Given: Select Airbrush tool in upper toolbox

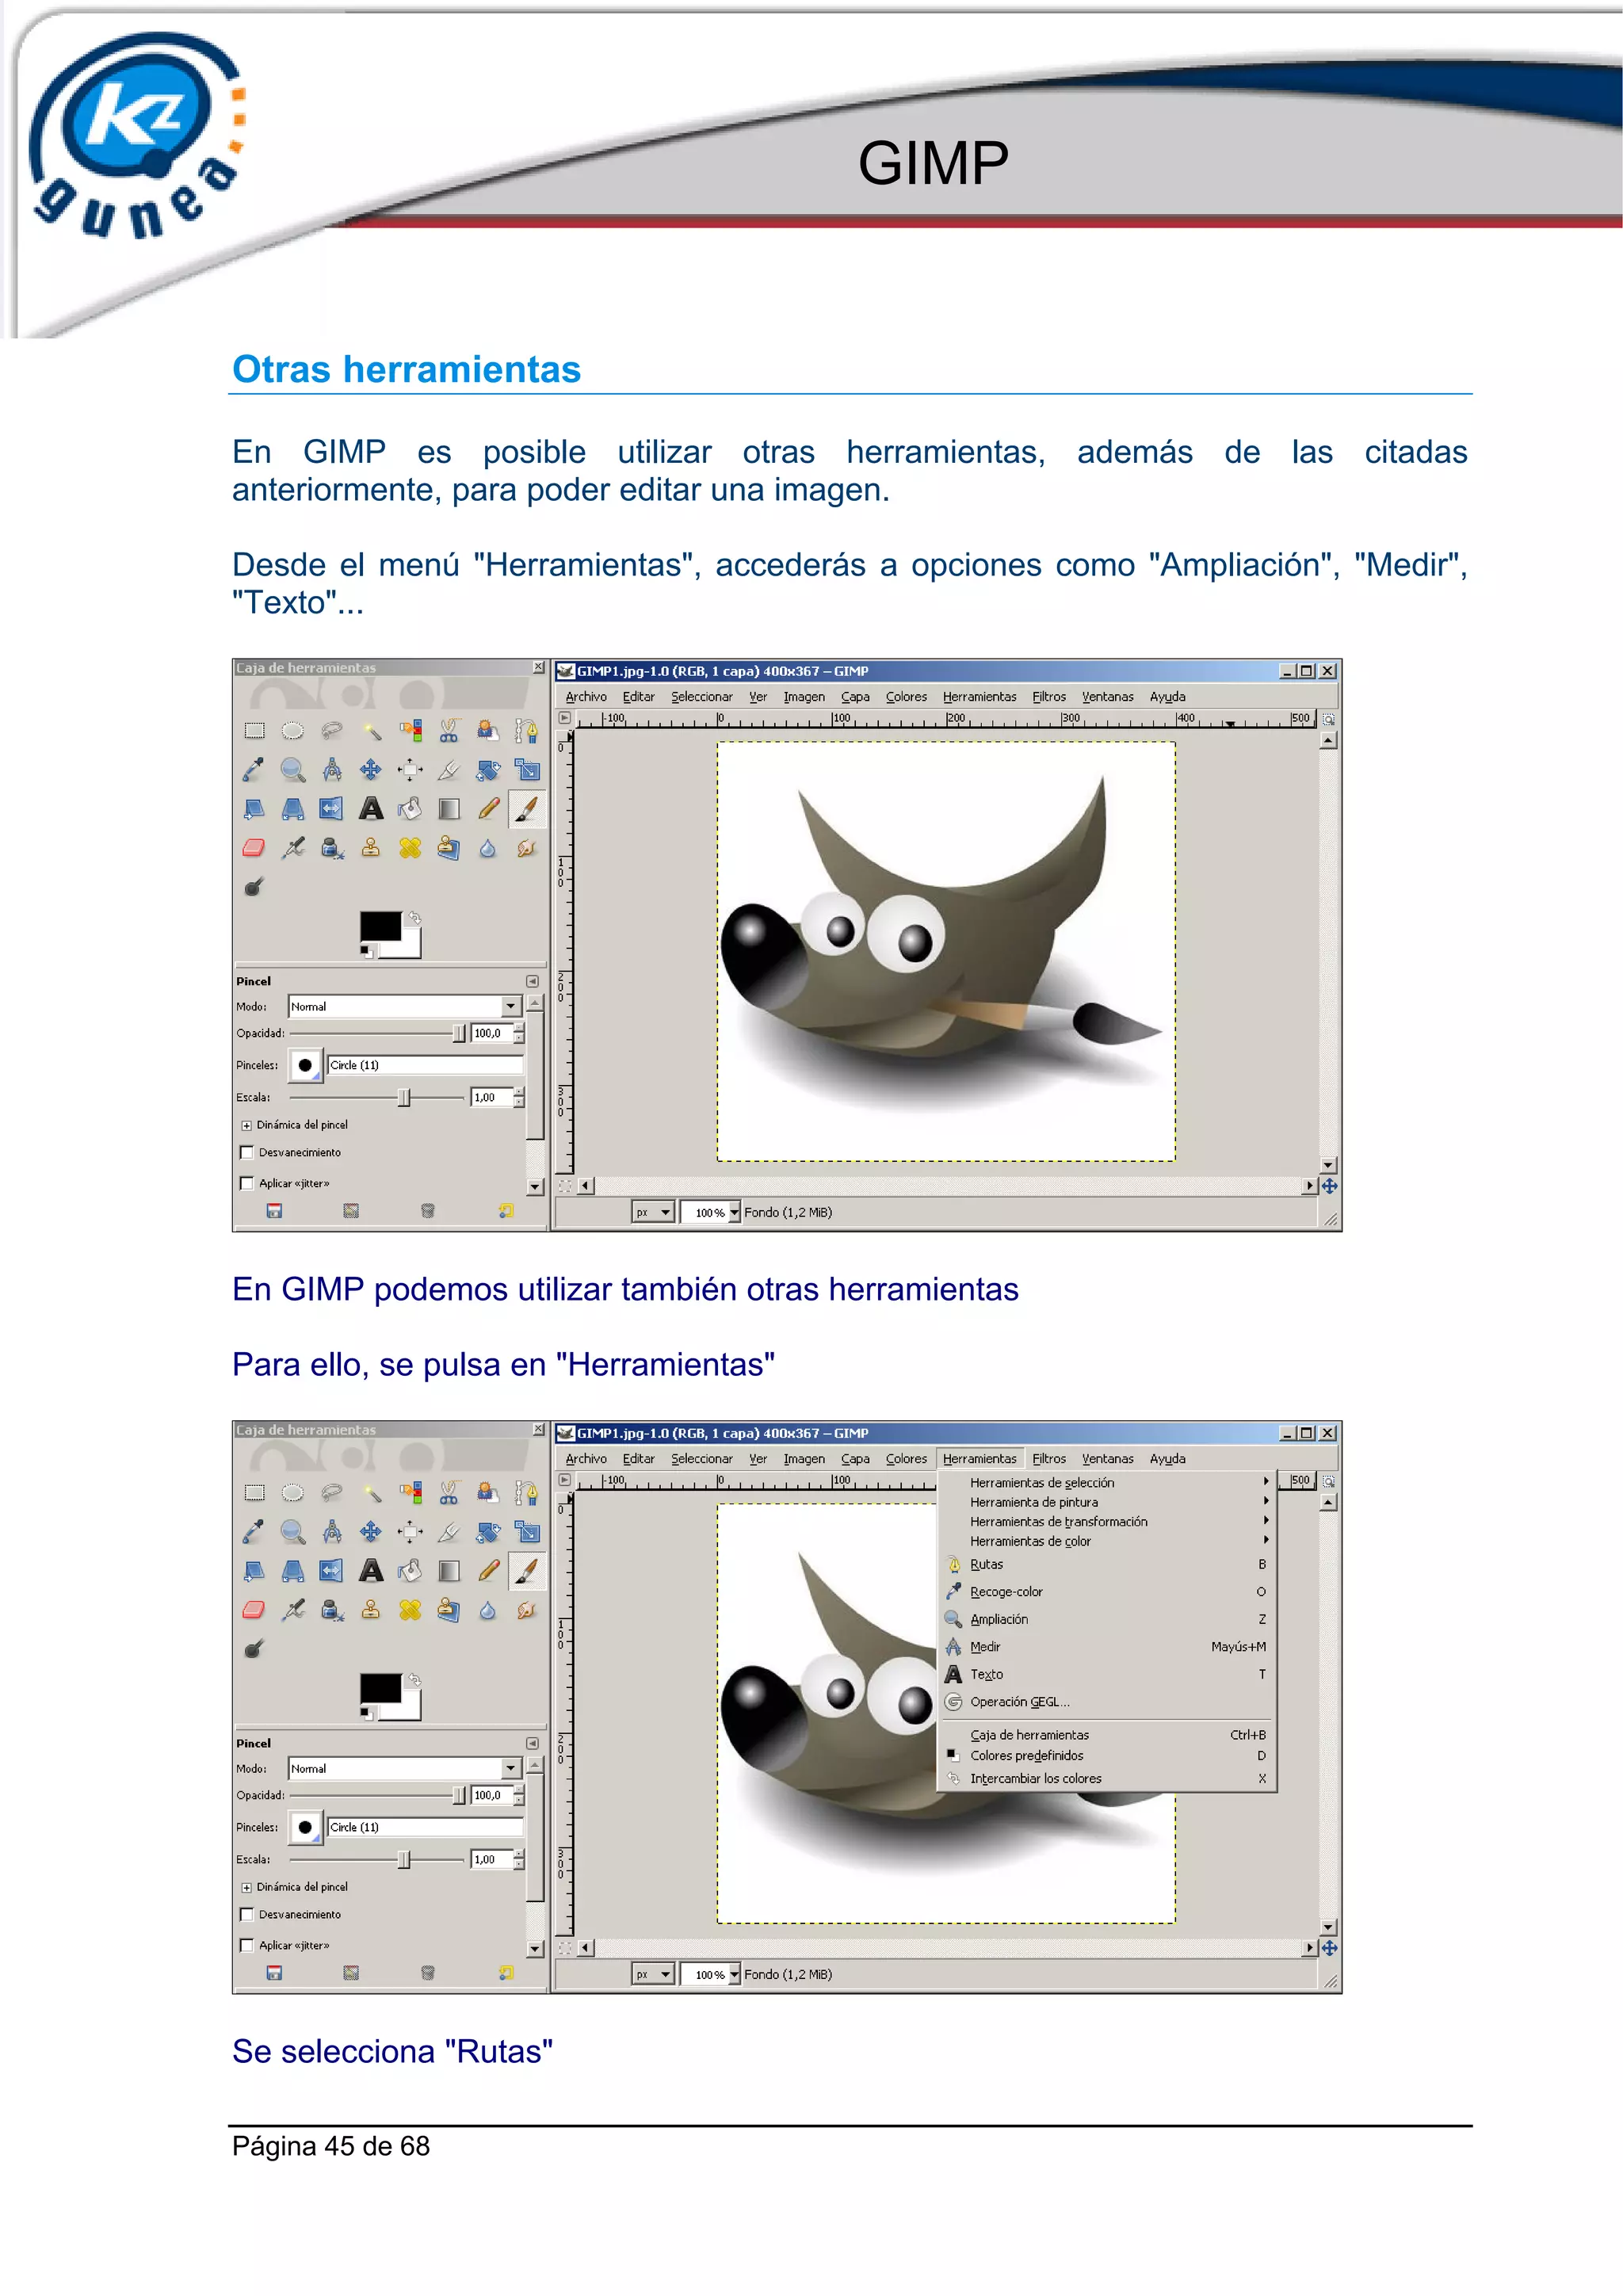Looking at the screenshot, I should [293, 848].
